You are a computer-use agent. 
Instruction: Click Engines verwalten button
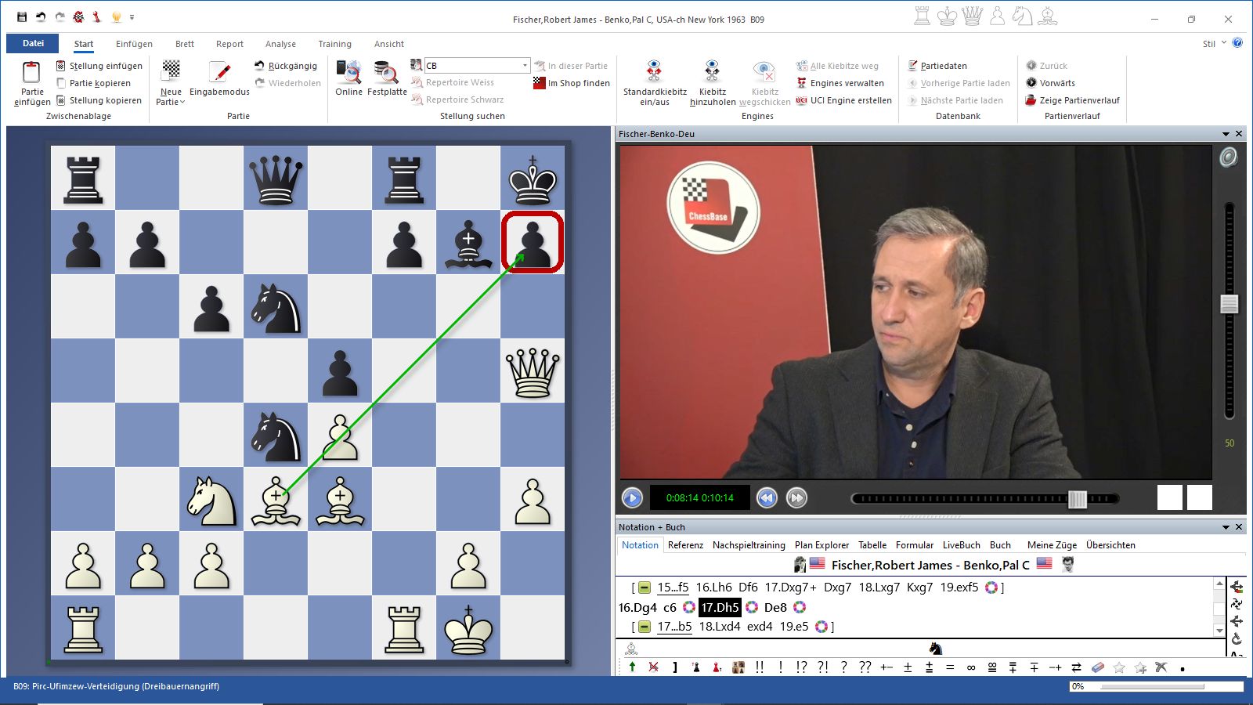tap(840, 83)
